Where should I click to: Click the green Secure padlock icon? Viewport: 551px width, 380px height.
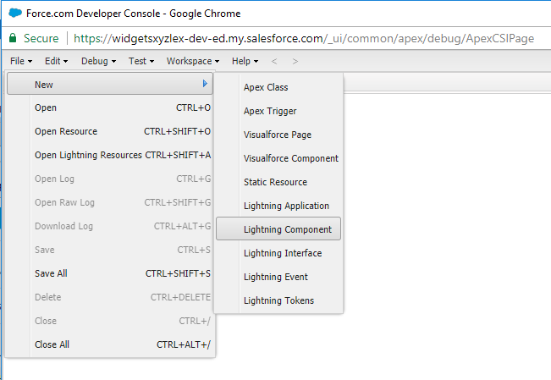tap(13, 38)
